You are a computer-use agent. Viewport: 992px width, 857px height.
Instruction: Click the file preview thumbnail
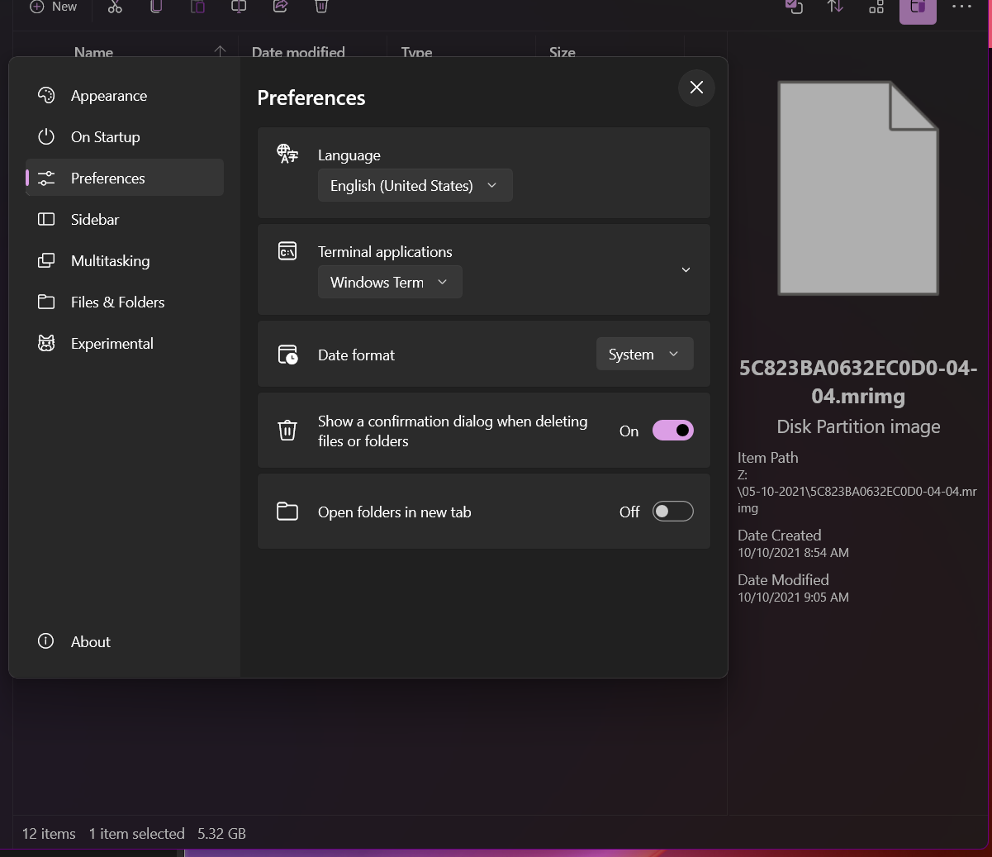tap(858, 188)
